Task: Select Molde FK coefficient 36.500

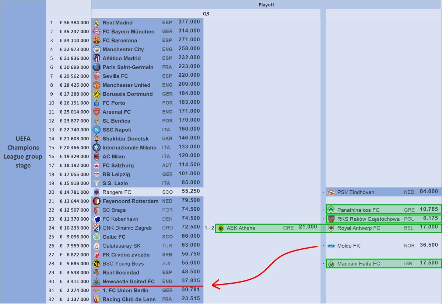Action: (x=429, y=245)
